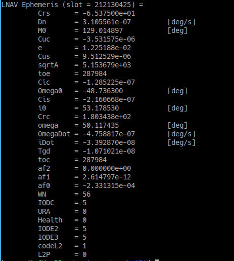Click the toe value 287984

click(95, 73)
